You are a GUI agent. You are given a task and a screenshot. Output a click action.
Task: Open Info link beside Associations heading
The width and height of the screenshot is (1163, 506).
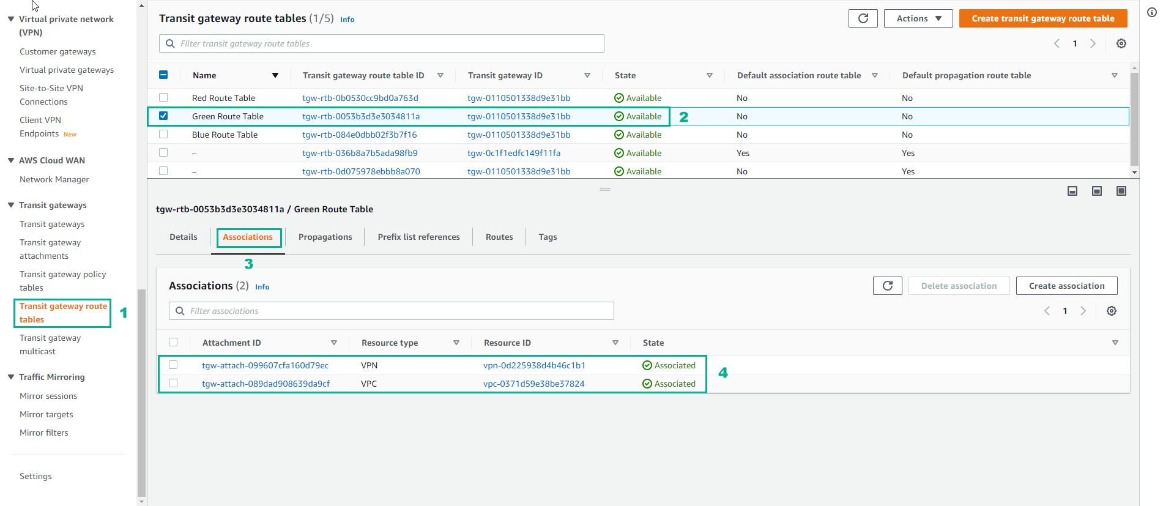262,287
